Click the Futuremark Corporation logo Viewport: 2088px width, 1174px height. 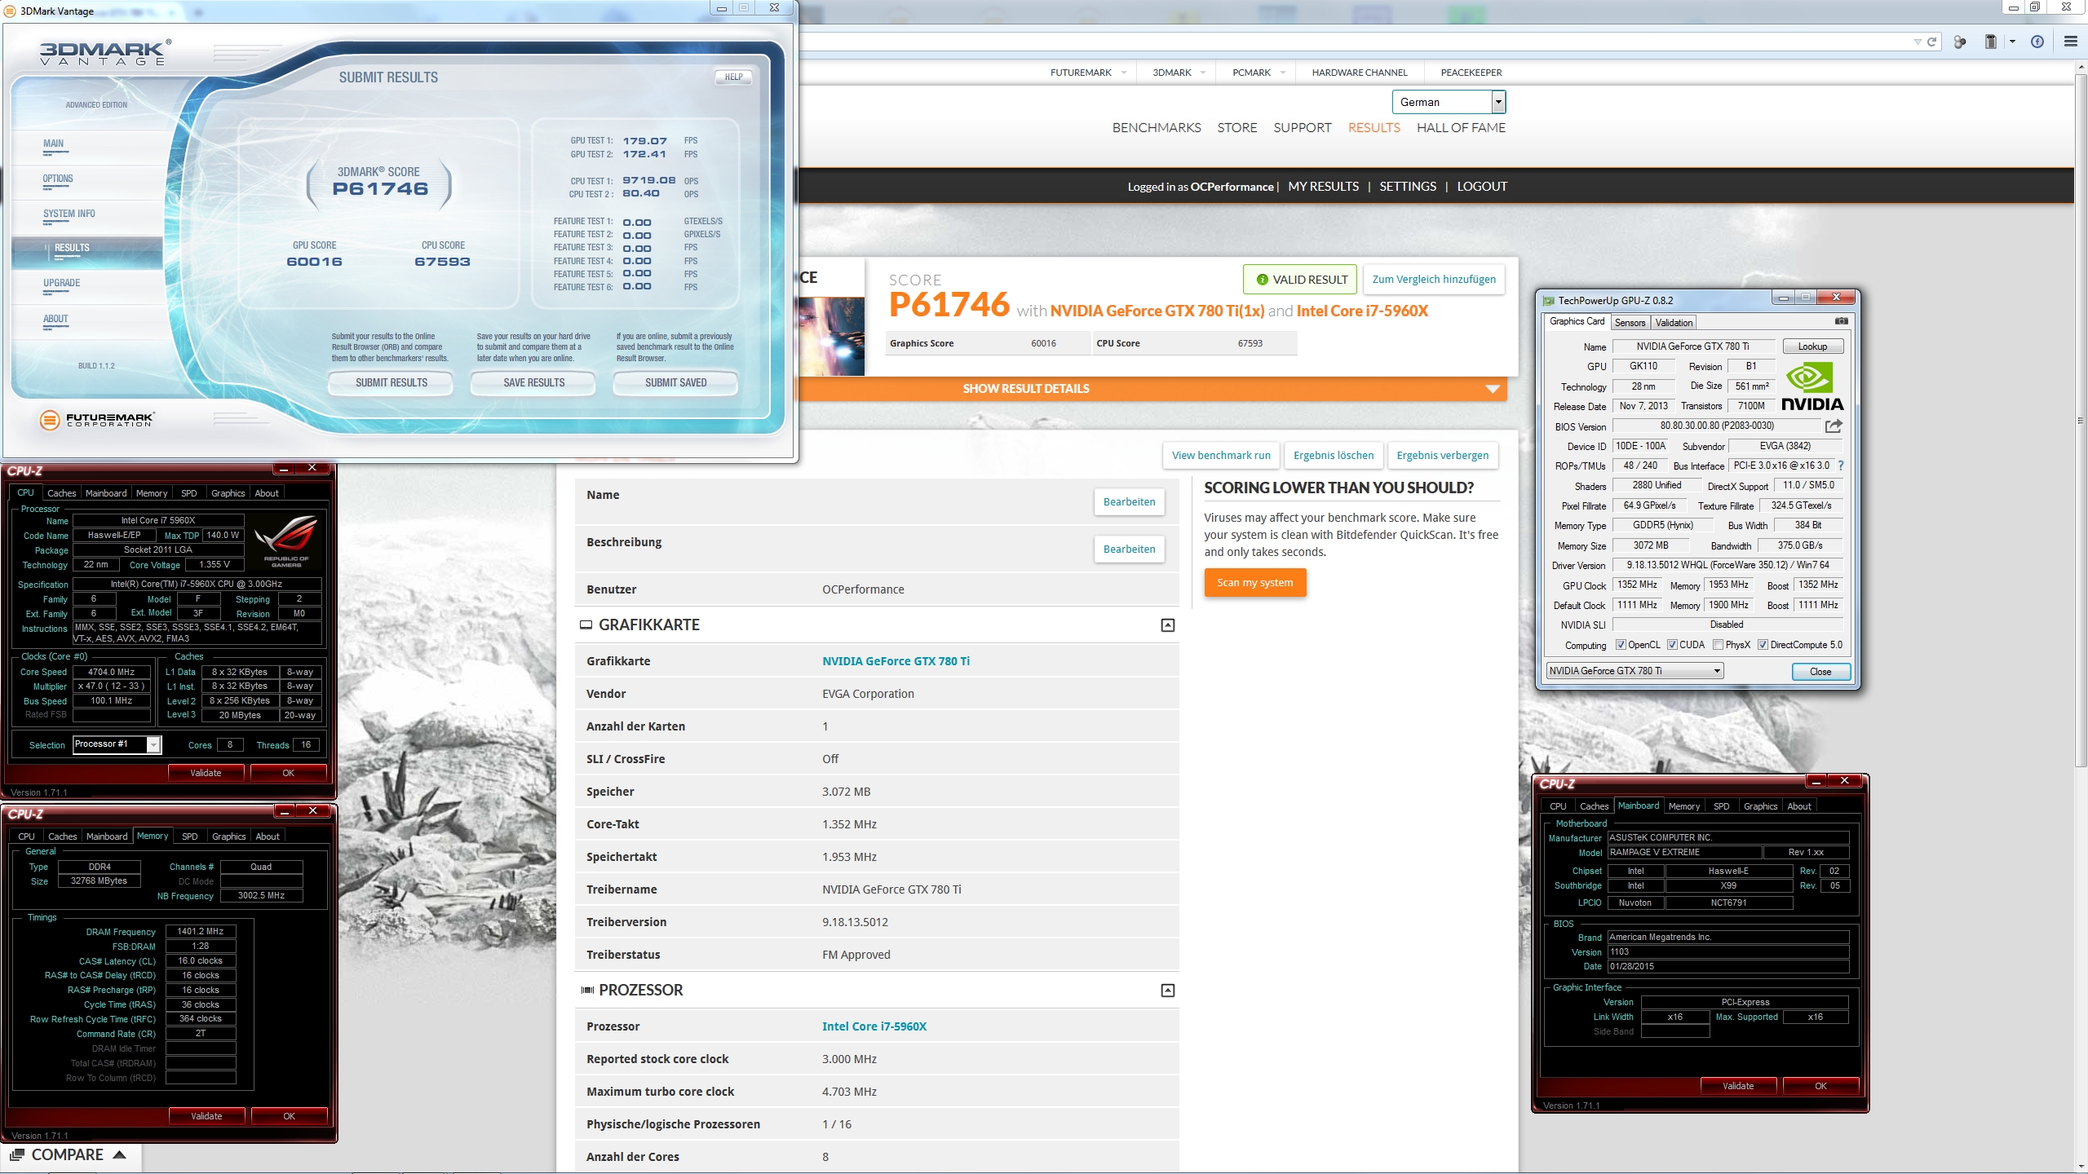(96, 419)
